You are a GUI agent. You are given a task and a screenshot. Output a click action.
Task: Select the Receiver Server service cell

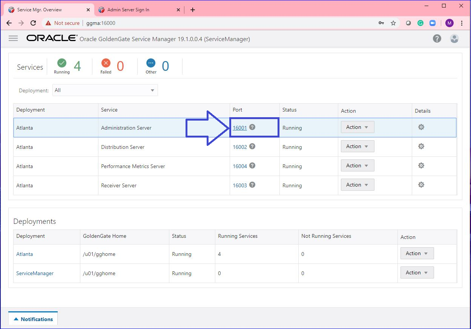click(164, 185)
